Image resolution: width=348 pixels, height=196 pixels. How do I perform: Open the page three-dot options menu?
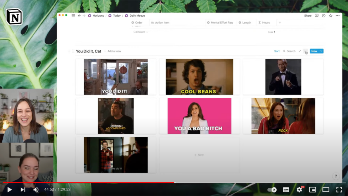pos(337,16)
